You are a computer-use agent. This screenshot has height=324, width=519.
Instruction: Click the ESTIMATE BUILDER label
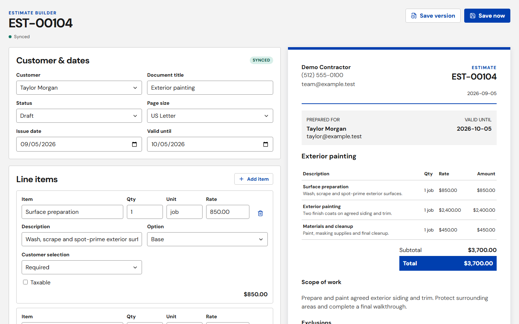point(32,13)
